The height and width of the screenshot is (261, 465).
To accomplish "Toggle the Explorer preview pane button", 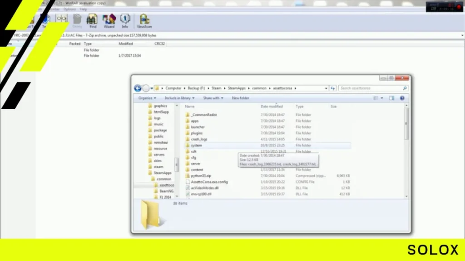I will [x=392, y=98].
